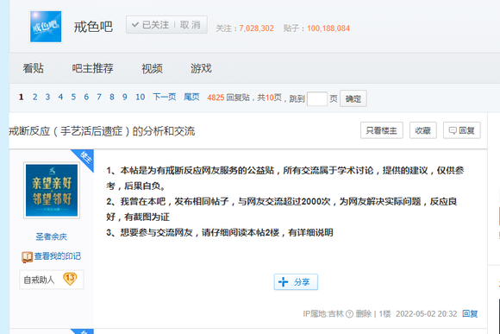Go to page 4 of replies

point(60,97)
